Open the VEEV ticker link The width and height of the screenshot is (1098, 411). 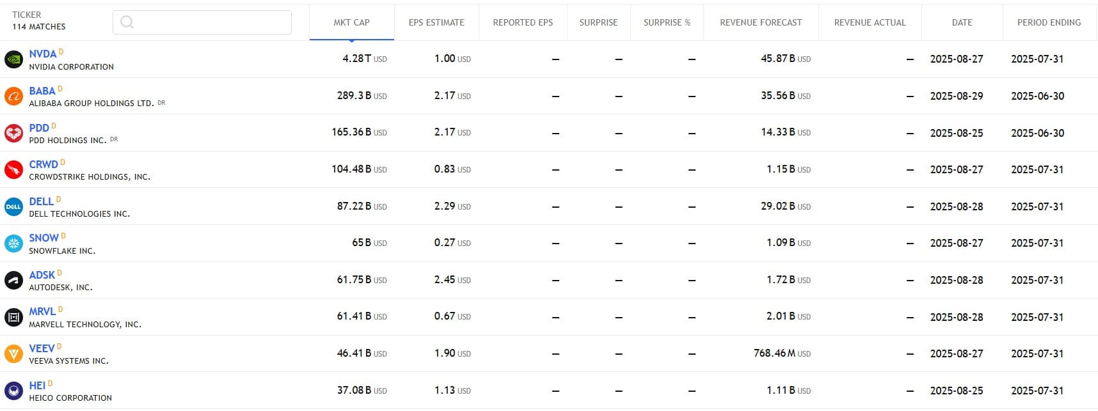42,349
